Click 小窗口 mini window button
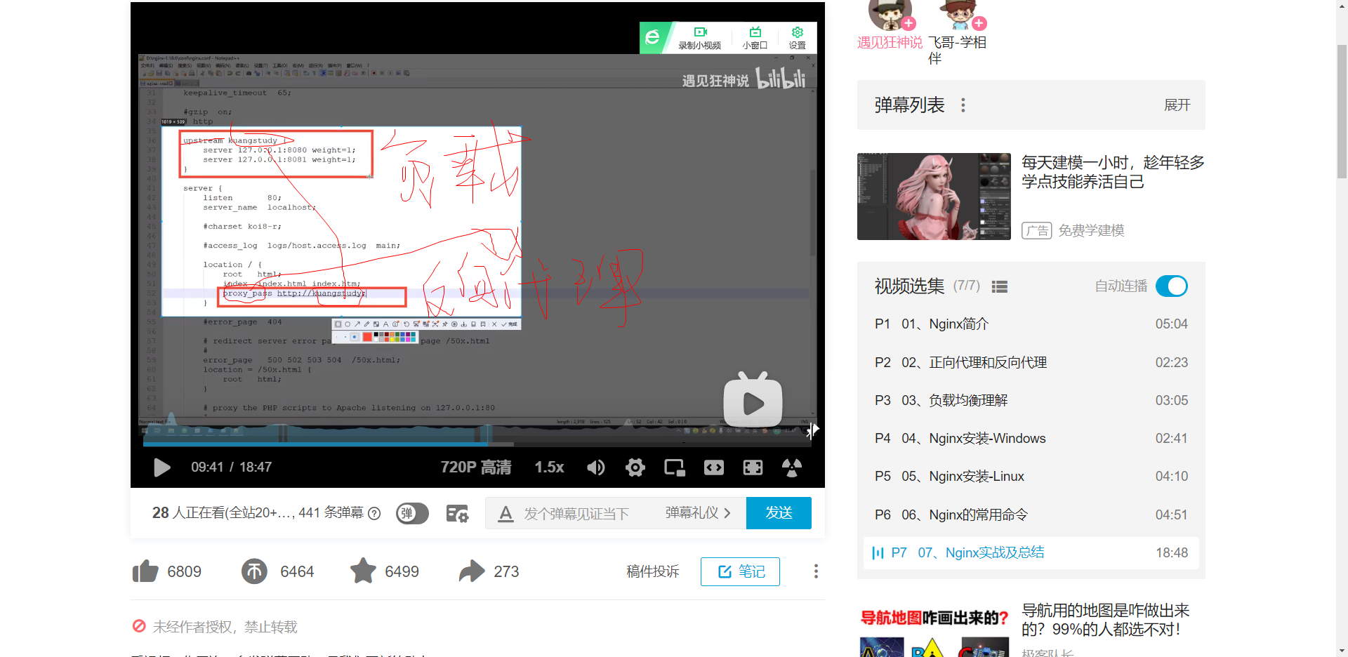 [x=755, y=38]
